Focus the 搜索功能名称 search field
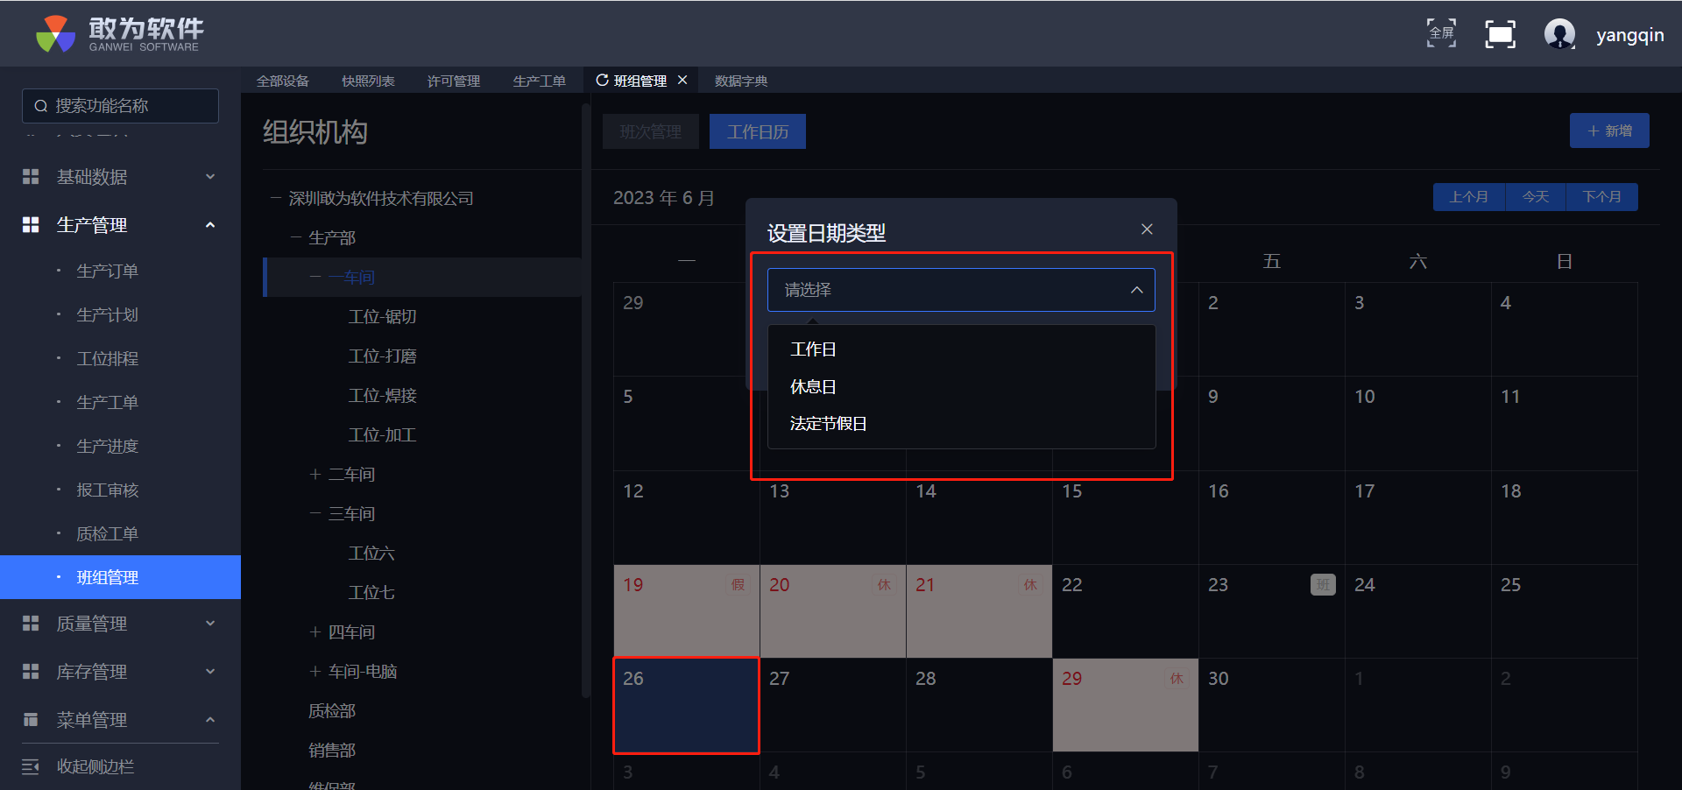1682x790 pixels. pyautogui.click(x=120, y=106)
